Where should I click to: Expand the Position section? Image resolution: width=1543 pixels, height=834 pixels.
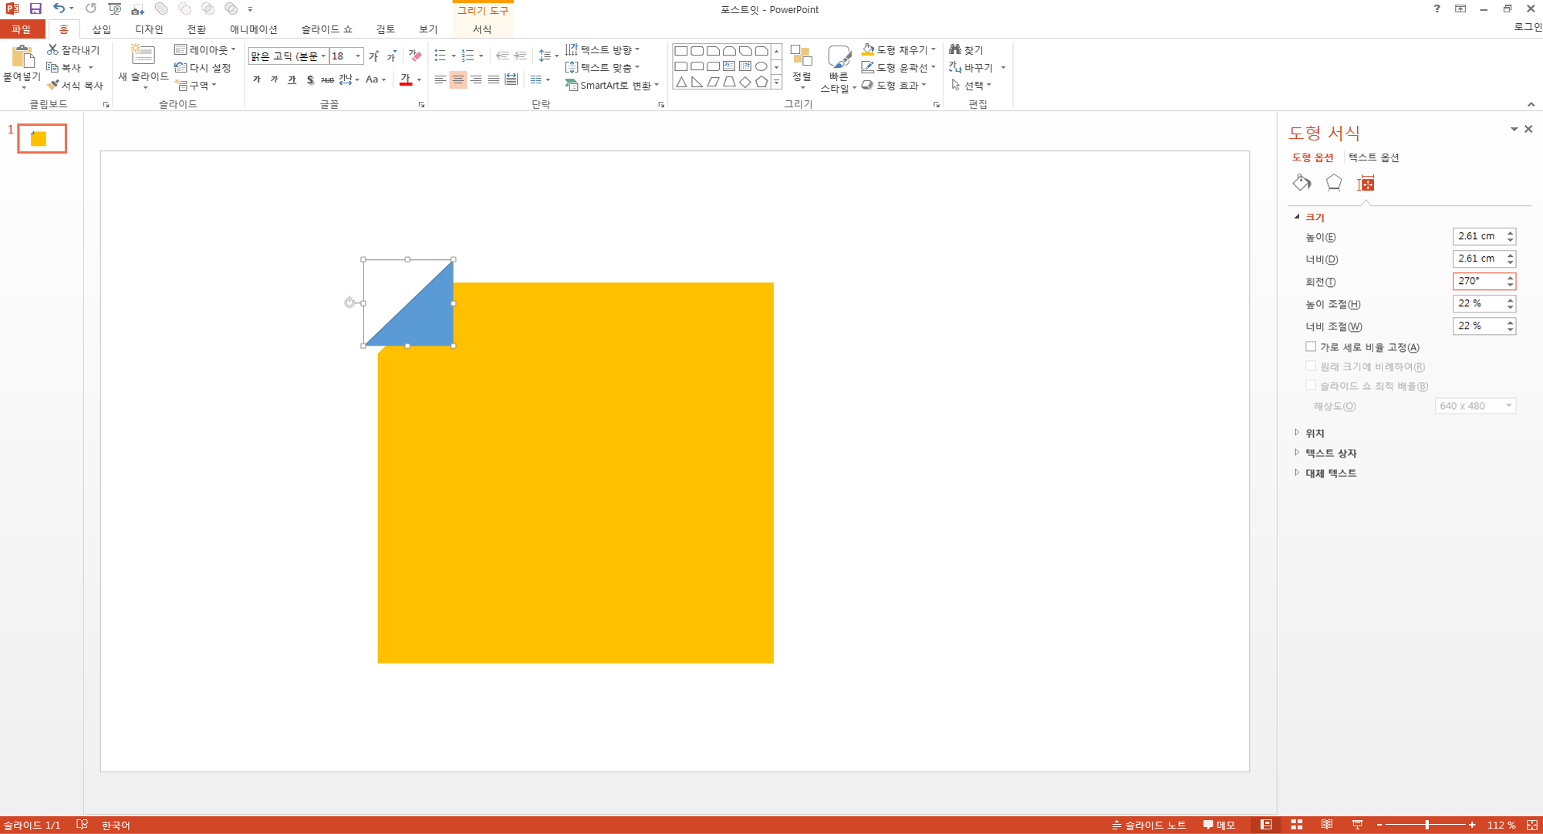pos(1315,433)
